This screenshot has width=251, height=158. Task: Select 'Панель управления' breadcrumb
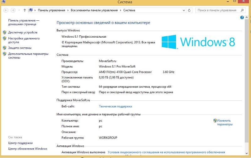[x=51, y=10]
